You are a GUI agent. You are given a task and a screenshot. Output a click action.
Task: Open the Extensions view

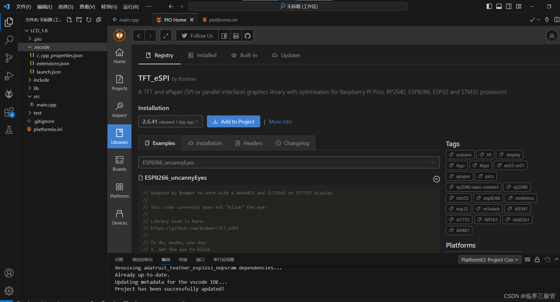tap(9, 112)
